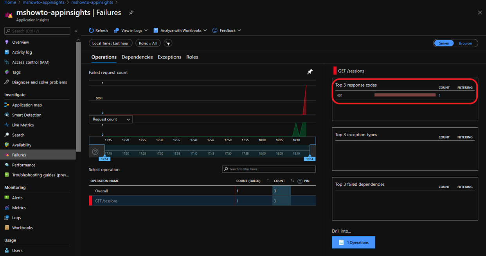Select the GET /sessions operation row
The height and width of the screenshot is (256, 486).
(x=202, y=201)
